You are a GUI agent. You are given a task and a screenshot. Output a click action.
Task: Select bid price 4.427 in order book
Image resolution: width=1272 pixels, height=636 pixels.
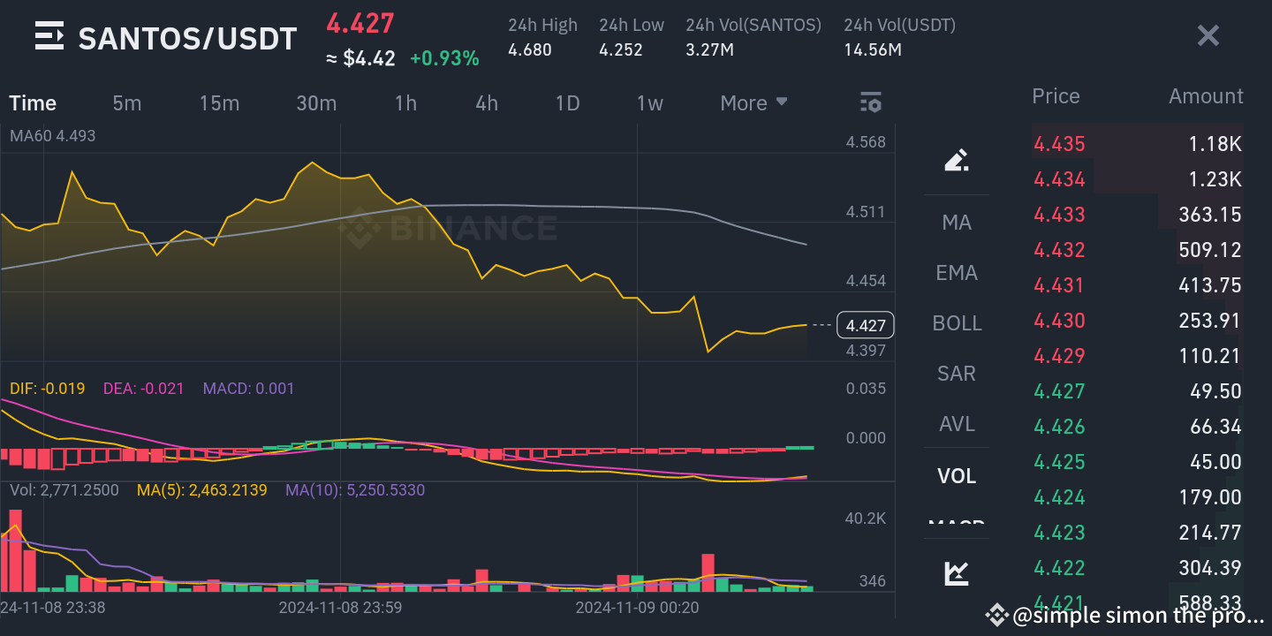1059,391
